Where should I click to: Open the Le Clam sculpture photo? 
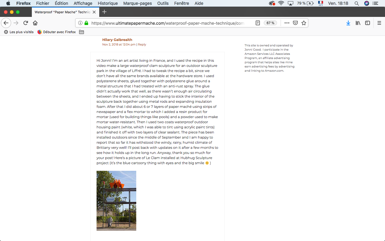click(116, 201)
